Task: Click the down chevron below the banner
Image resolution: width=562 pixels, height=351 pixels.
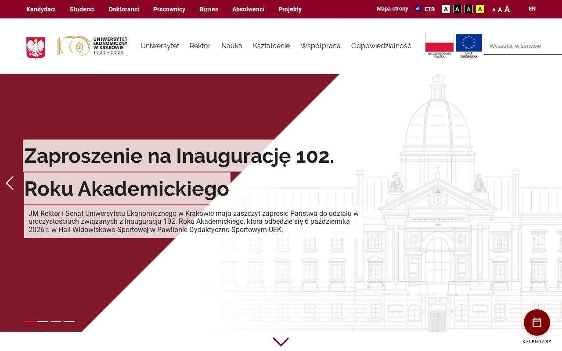Action: [x=281, y=342]
